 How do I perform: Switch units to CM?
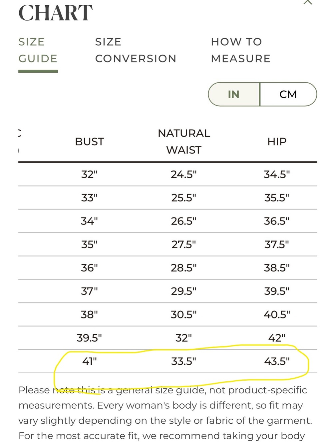click(288, 94)
